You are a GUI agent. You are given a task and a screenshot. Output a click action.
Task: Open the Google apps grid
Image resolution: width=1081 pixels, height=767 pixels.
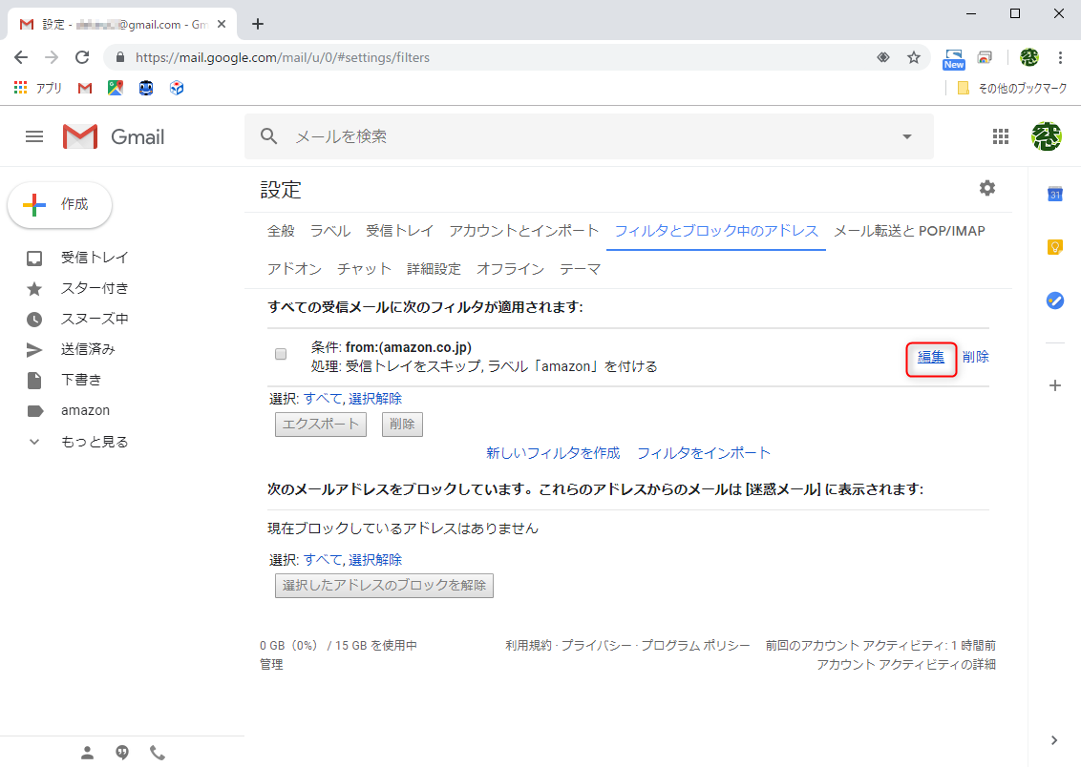1001,136
